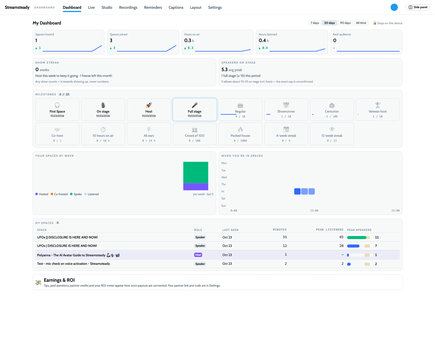The width and height of the screenshot is (435, 348).
Task: Click the lock icon beside Stays on this device
Action: coord(375,23)
